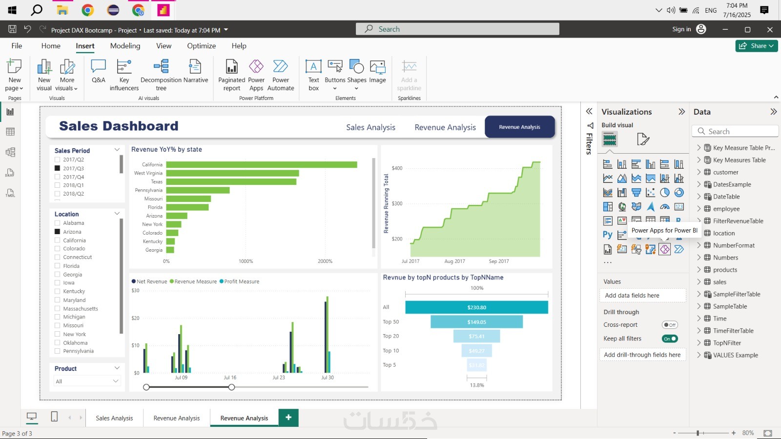Viewport: 781px width, 439px height.
Task: Switch to Table view in left sidebar
Action: 10,132
